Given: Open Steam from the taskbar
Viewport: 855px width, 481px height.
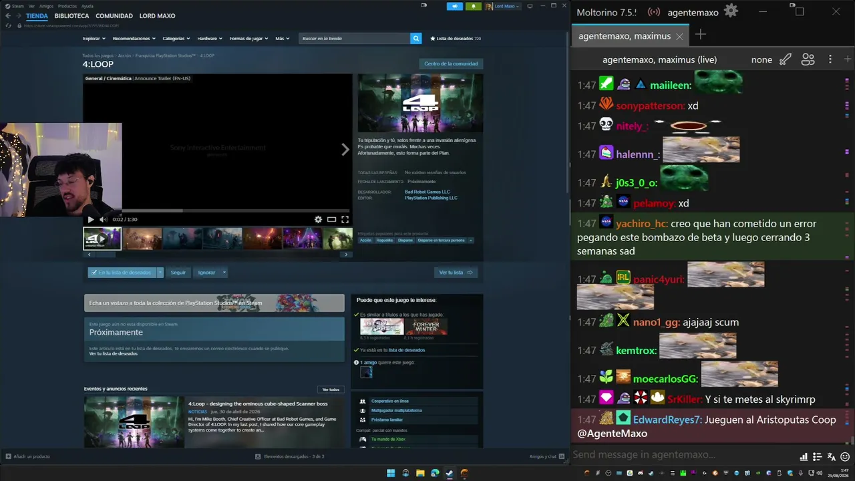Looking at the screenshot, I should pos(450,473).
